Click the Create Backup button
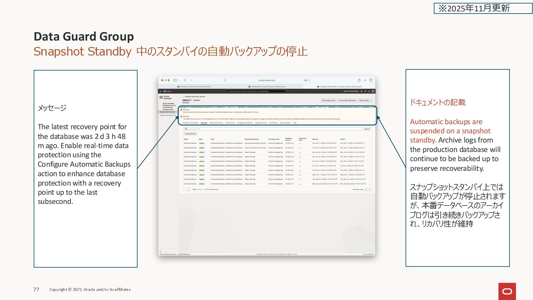Viewport: 533px width, 300px height. [x=190, y=134]
